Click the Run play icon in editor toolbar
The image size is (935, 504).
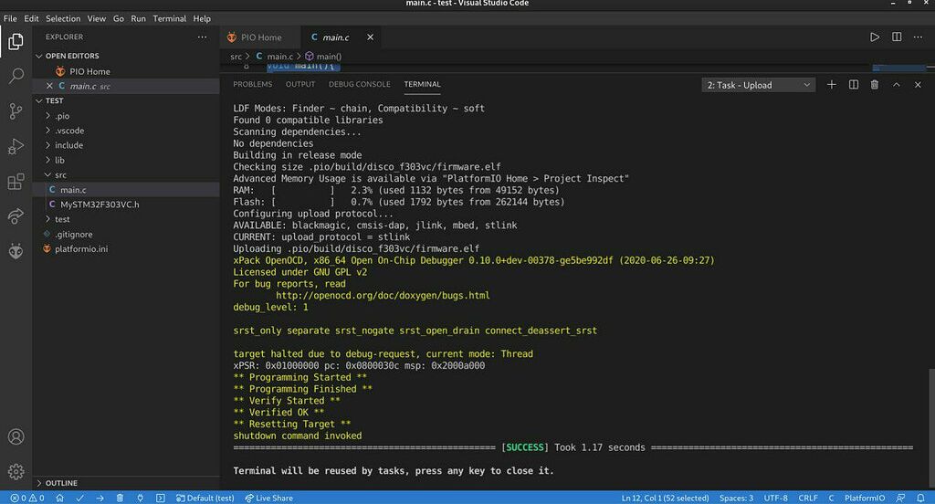(874, 37)
